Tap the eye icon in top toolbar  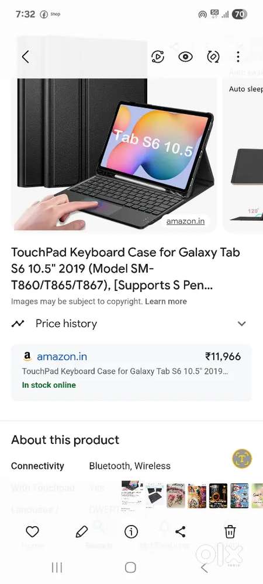[x=185, y=57]
